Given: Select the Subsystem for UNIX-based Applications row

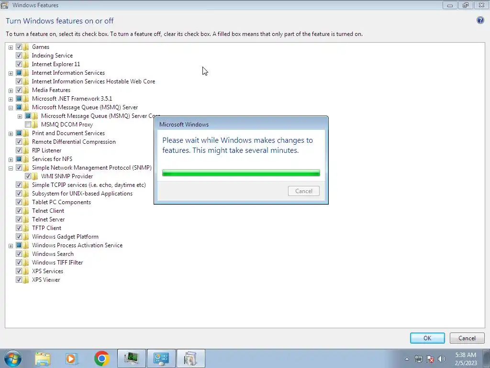Looking at the screenshot, I should pyautogui.click(x=82, y=194).
